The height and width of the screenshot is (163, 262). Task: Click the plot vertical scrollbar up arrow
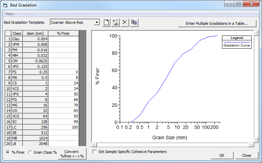[256, 33]
